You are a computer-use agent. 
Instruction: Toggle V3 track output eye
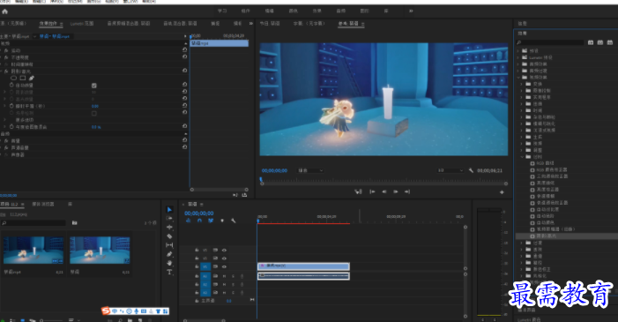[x=224, y=251]
